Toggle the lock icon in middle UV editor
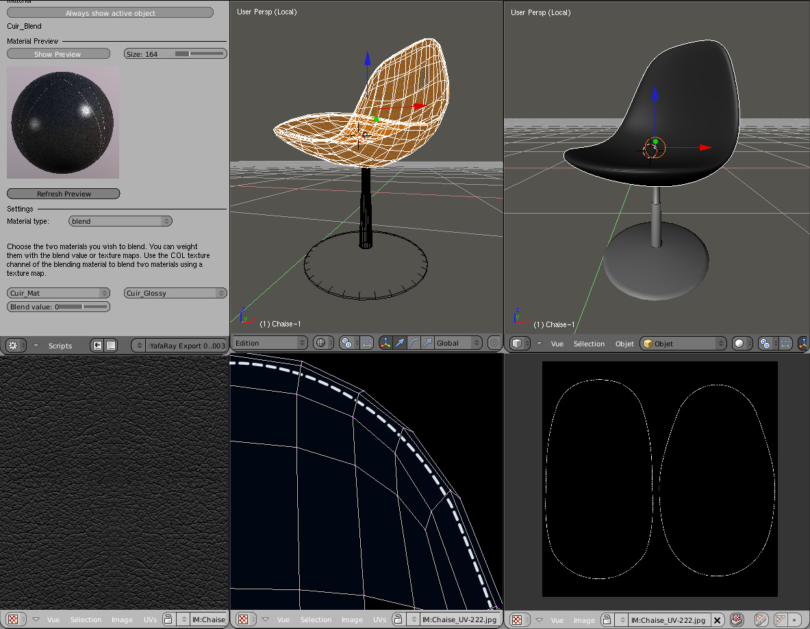Viewport: 810px width, 629px height. [398, 619]
